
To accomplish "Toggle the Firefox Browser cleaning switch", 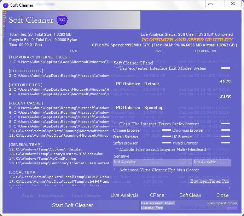I will [225, 124].
